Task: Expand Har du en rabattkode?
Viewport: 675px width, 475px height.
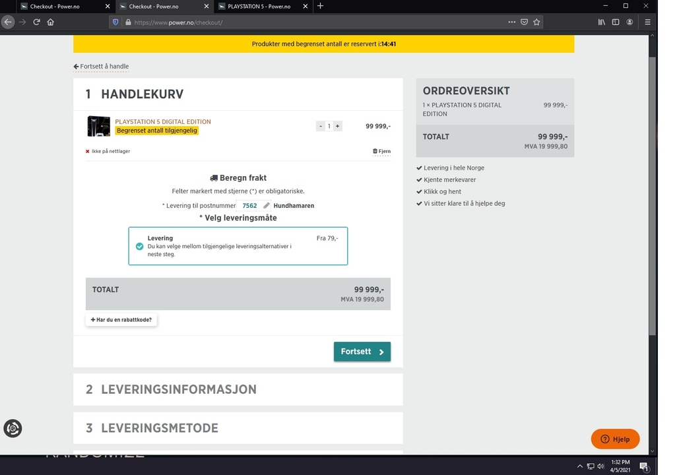Action: [x=121, y=320]
